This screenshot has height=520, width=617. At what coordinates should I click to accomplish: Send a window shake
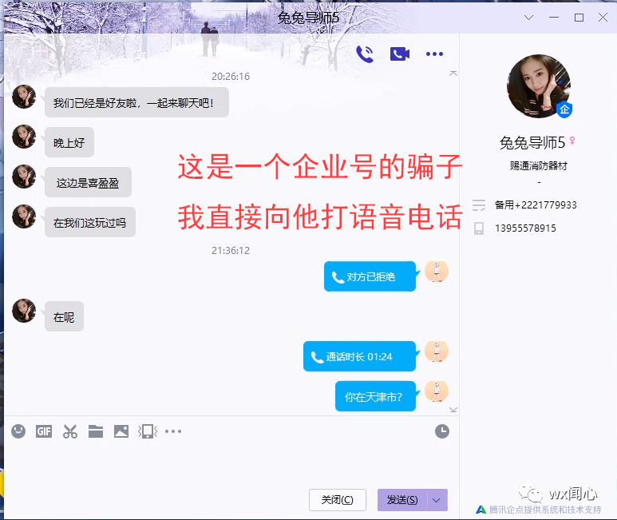[x=148, y=431]
